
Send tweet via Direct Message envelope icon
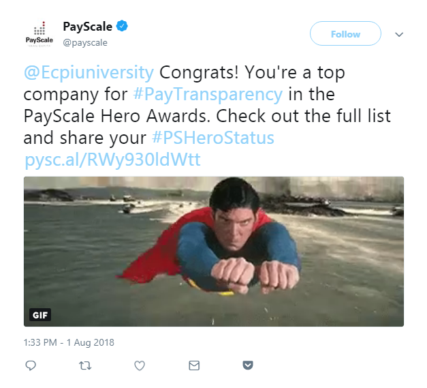click(x=194, y=366)
